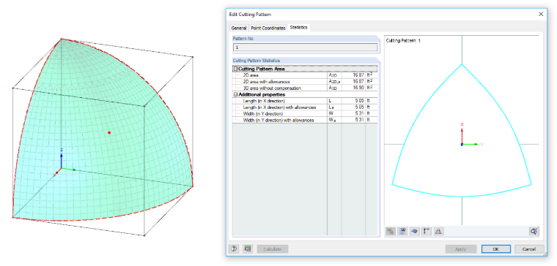Select 'Width (in Y direction)' row

pyautogui.click(x=305, y=114)
